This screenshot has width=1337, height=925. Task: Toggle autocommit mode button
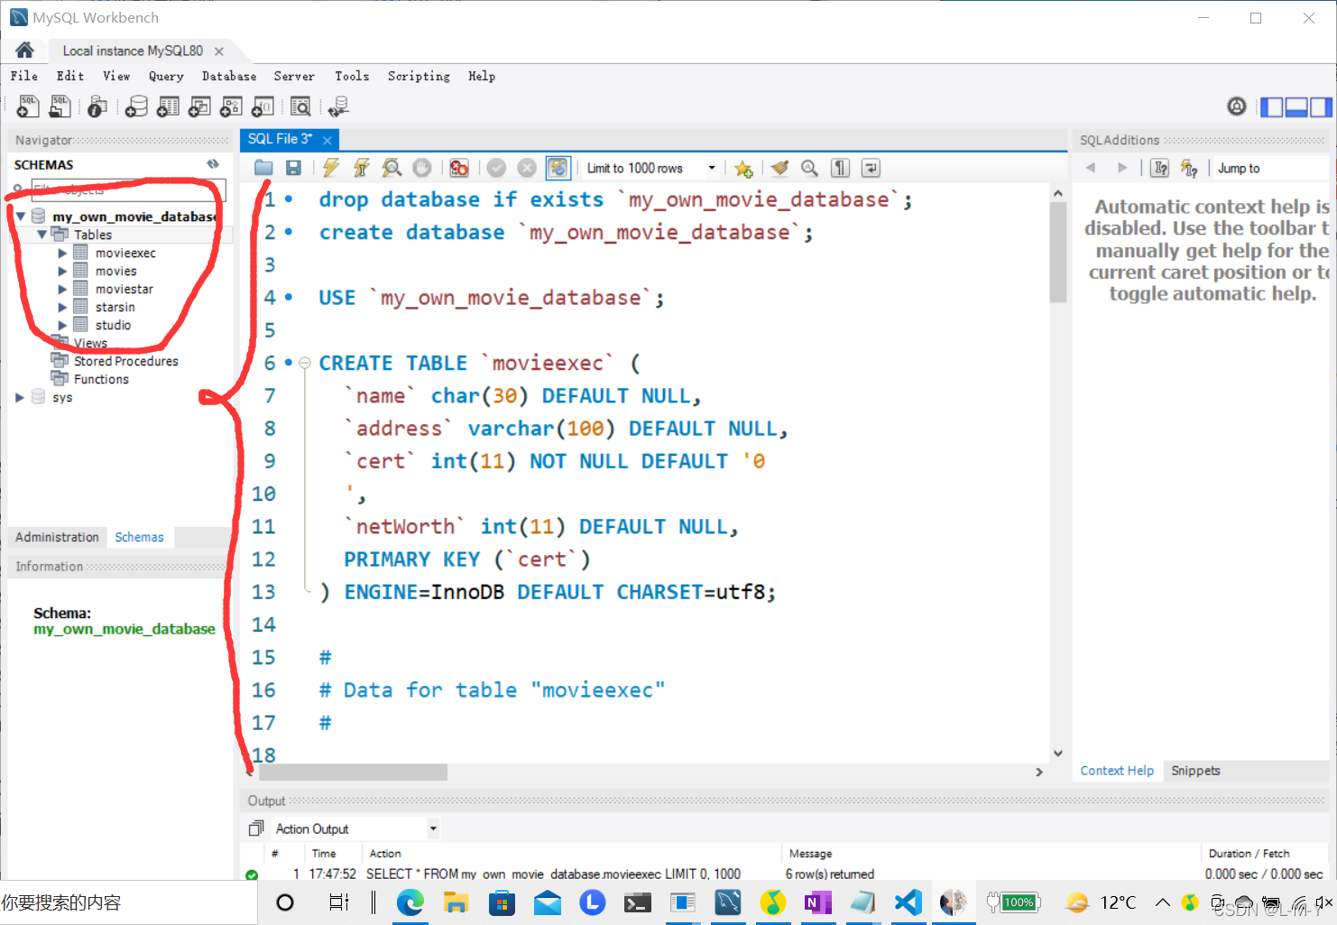(x=558, y=168)
